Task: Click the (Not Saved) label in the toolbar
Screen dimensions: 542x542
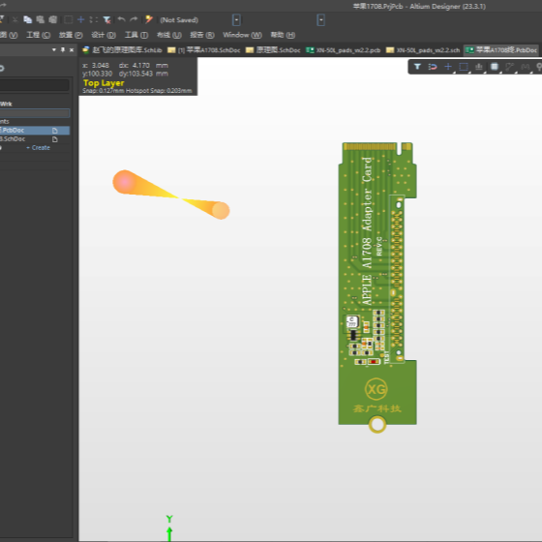Action: (179, 20)
